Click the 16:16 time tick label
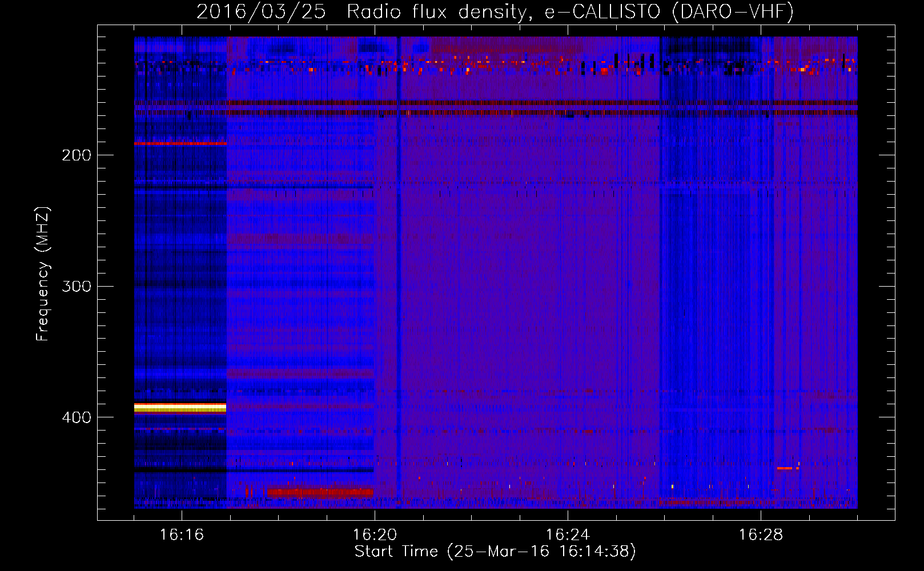The height and width of the screenshot is (571, 924). (182, 535)
